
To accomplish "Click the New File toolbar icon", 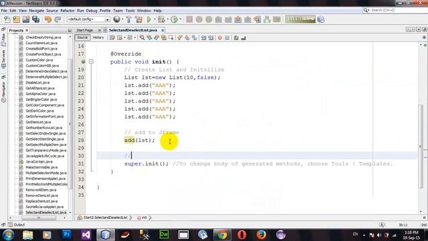I will click(x=7, y=19).
